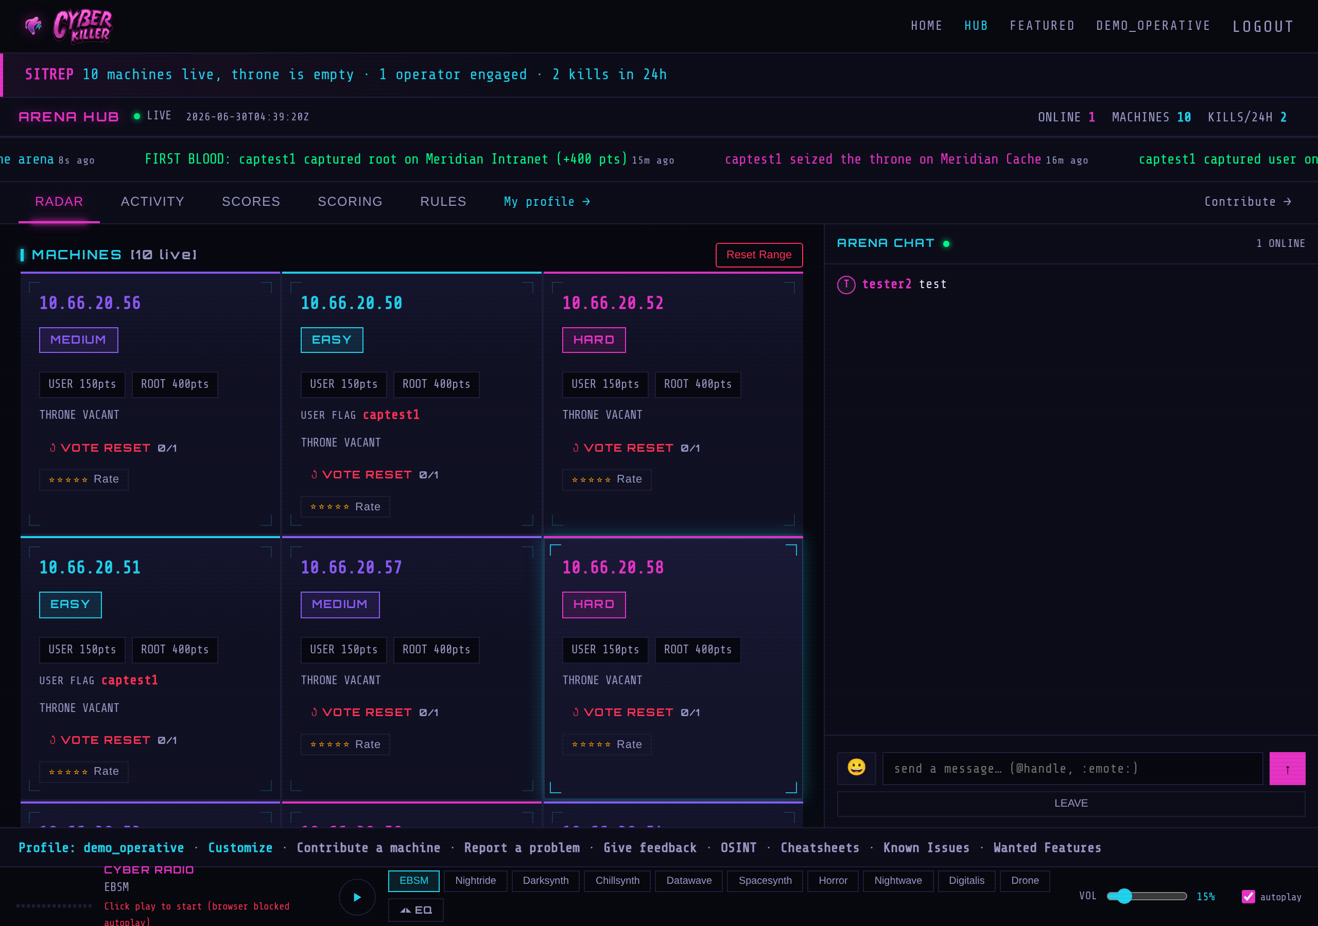Switch to the RULES tab

point(443,201)
